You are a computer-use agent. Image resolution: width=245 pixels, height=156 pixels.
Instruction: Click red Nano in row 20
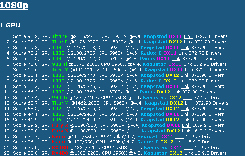tap(58, 142)
